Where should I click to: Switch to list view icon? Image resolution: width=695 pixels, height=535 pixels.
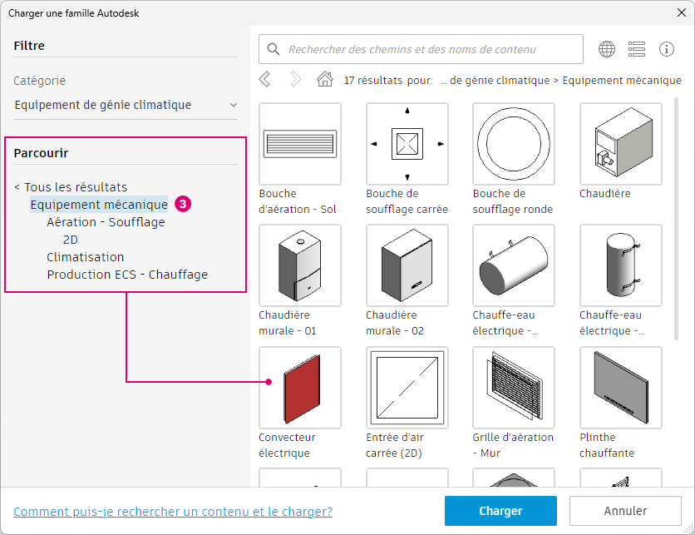click(x=637, y=49)
